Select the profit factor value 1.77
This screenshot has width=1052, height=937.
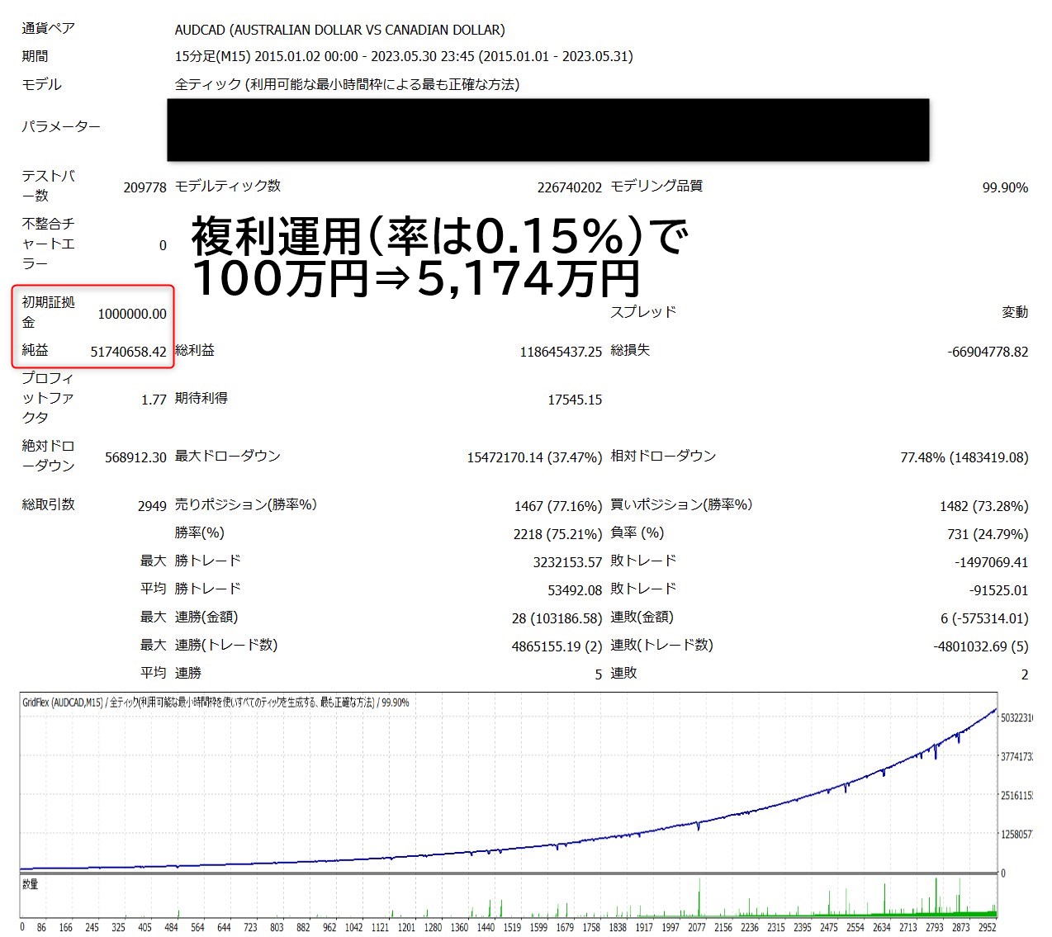(154, 400)
